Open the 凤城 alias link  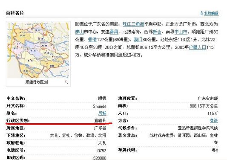click(x=102, y=113)
